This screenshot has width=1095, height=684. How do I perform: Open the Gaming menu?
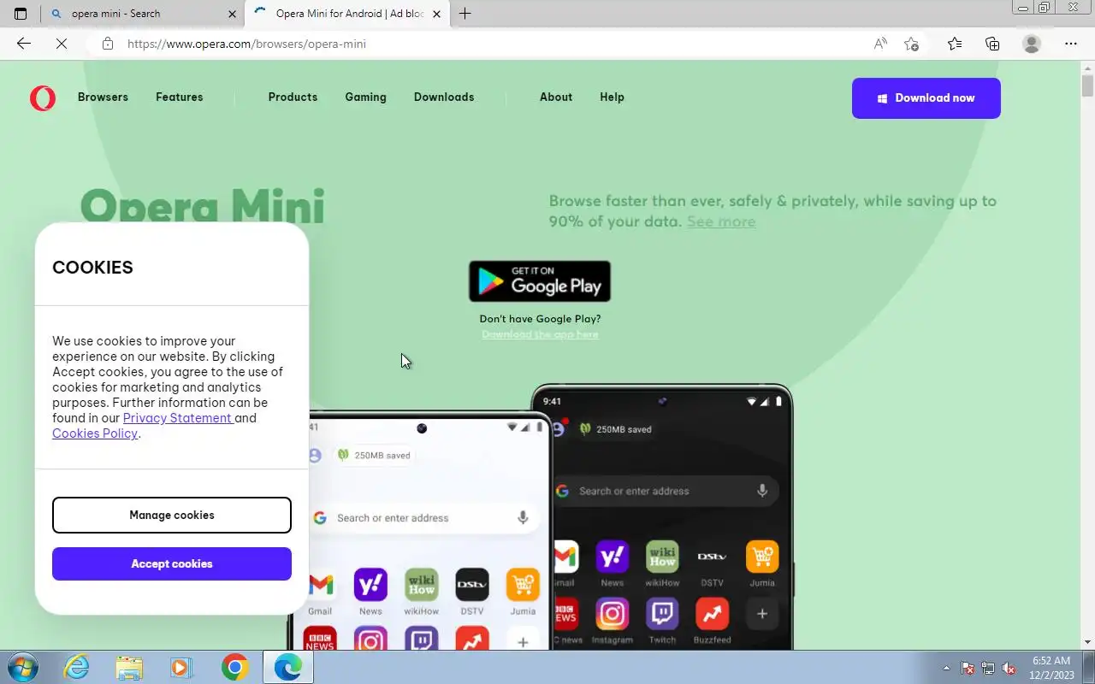click(365, 97)
